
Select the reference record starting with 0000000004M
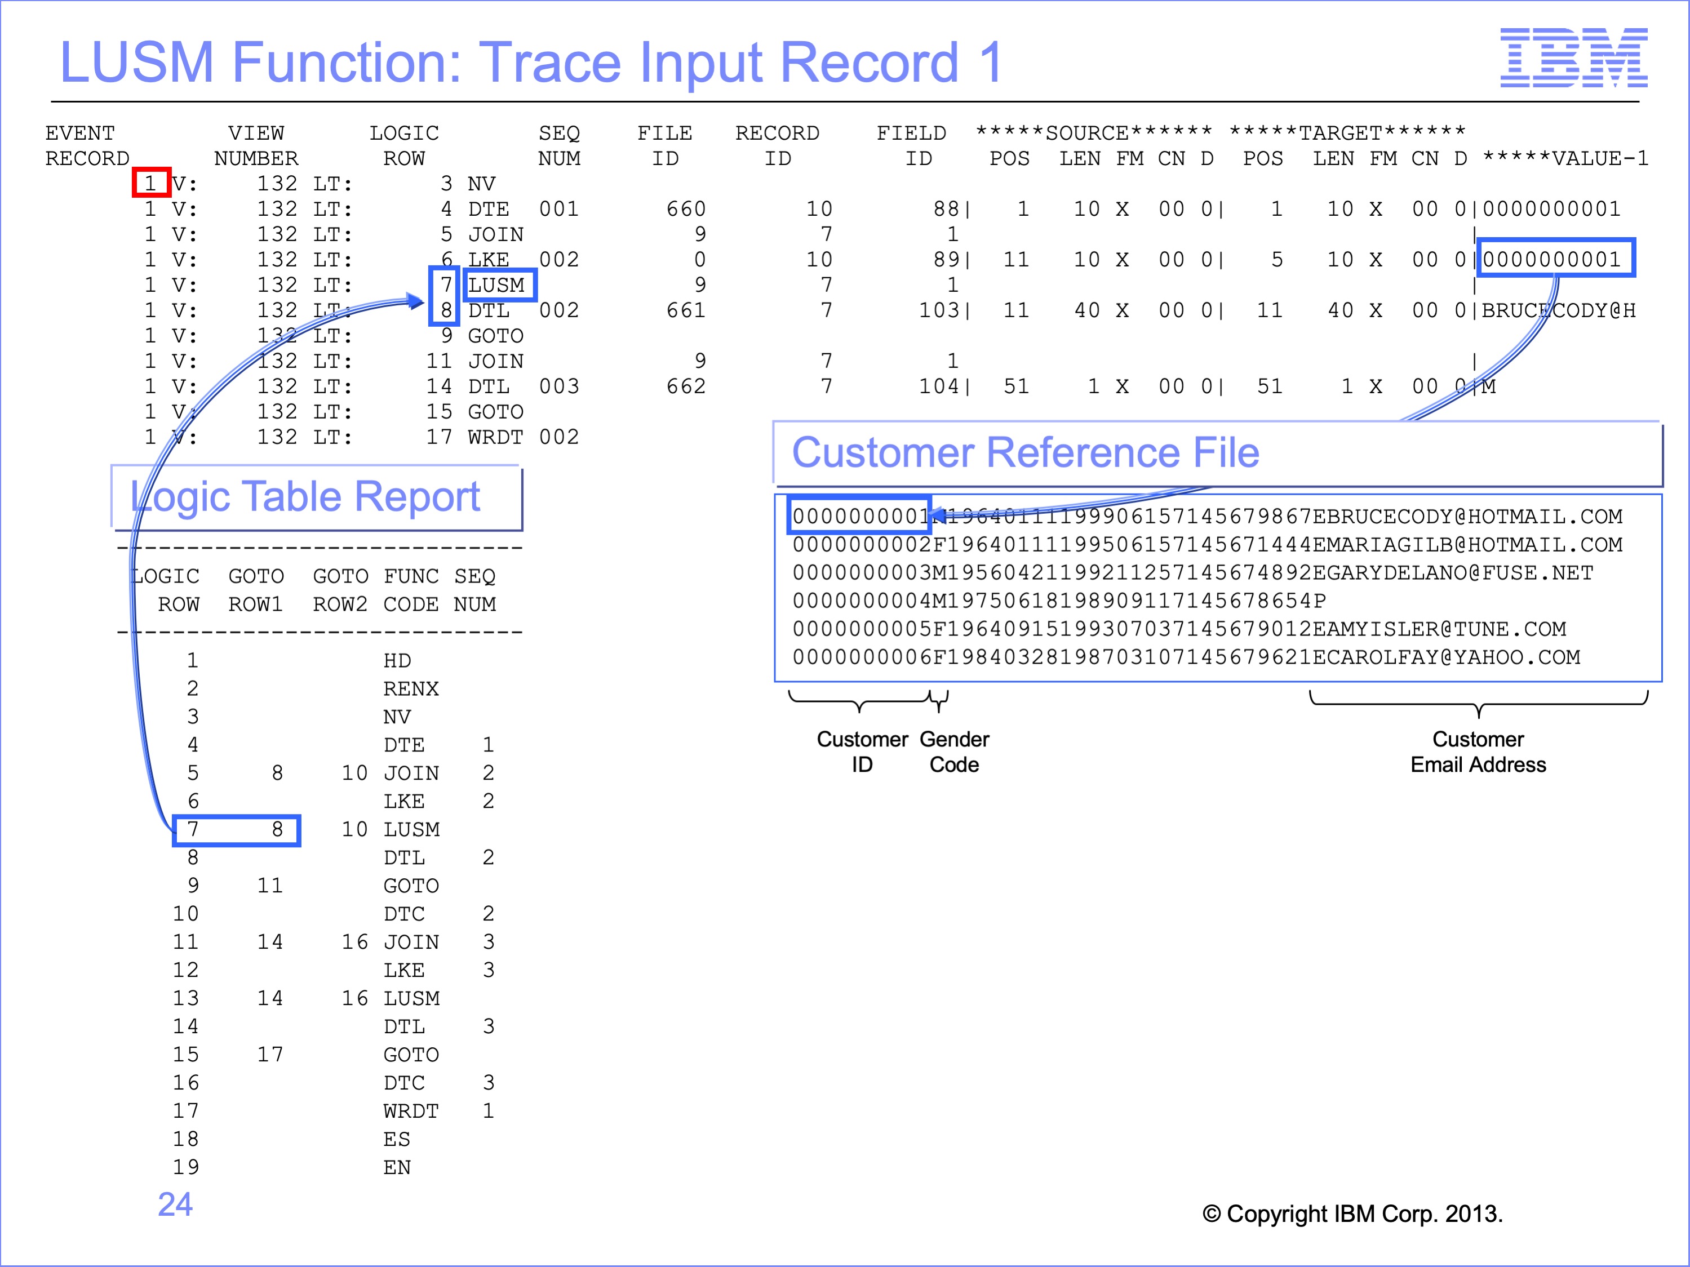1059,601
